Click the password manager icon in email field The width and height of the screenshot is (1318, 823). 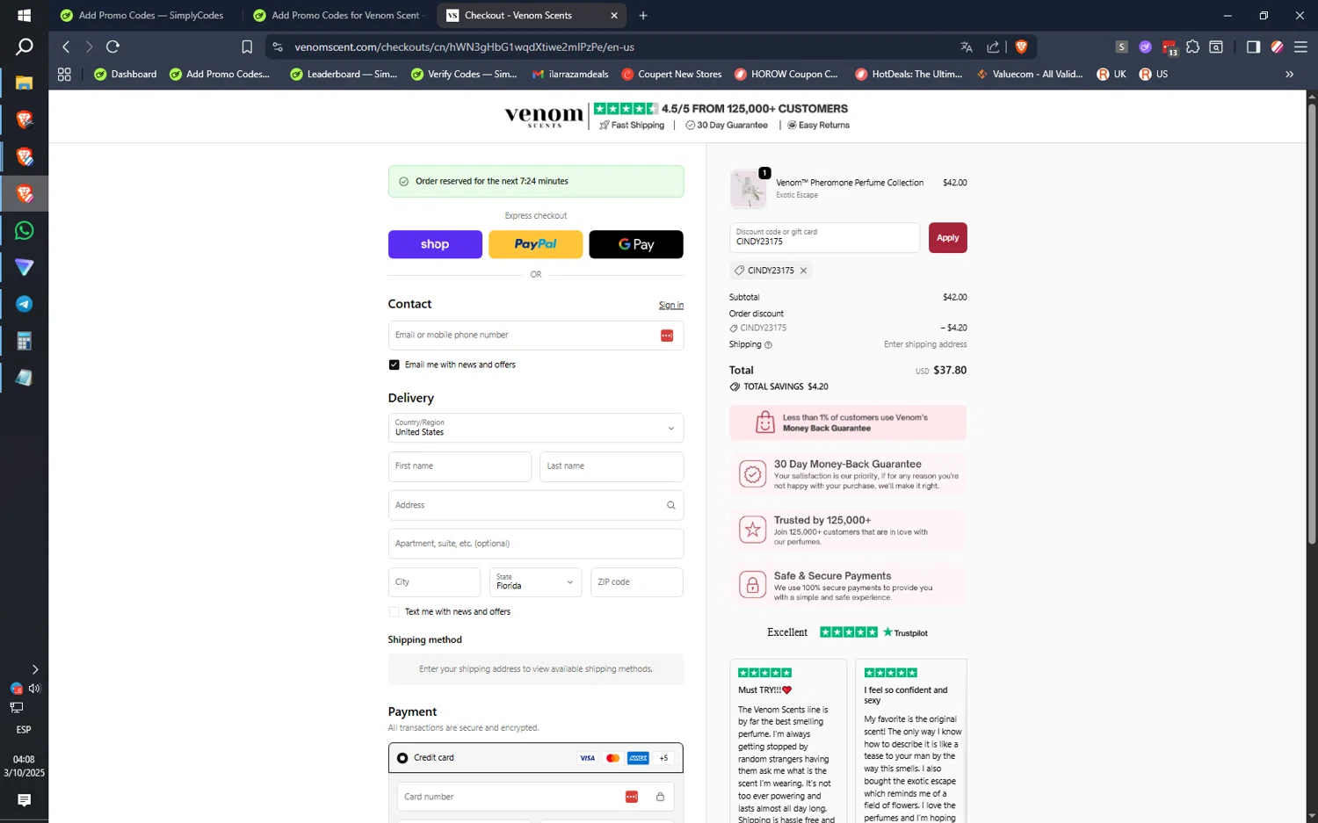click(667, 336)
